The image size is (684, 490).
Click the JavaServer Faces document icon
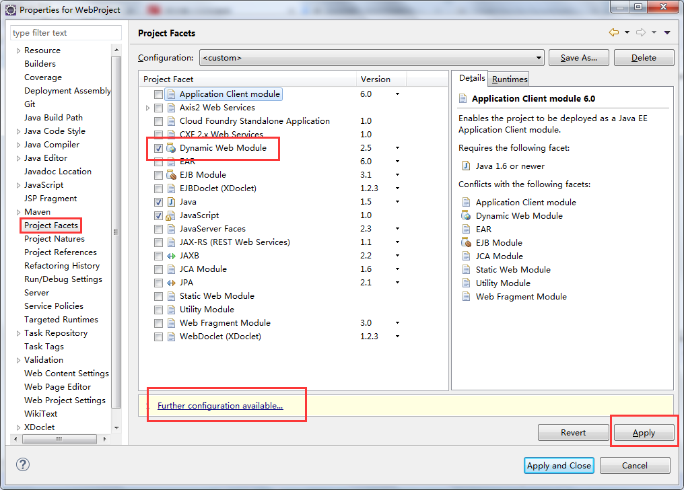click(x=172, y=229)
